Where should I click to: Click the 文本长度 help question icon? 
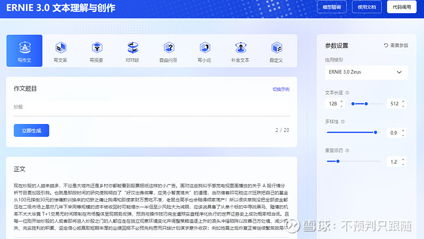coord(347,93)
